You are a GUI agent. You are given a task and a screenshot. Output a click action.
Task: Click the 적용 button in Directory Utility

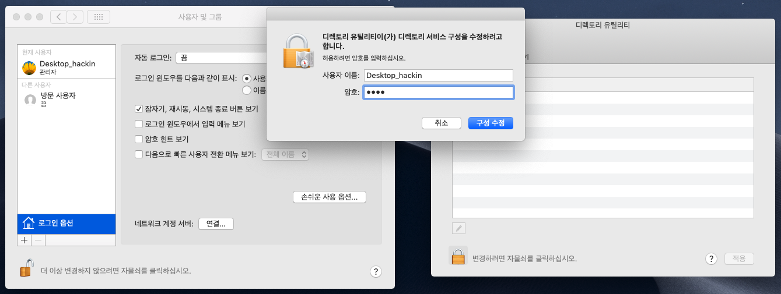tap(739, 258)
